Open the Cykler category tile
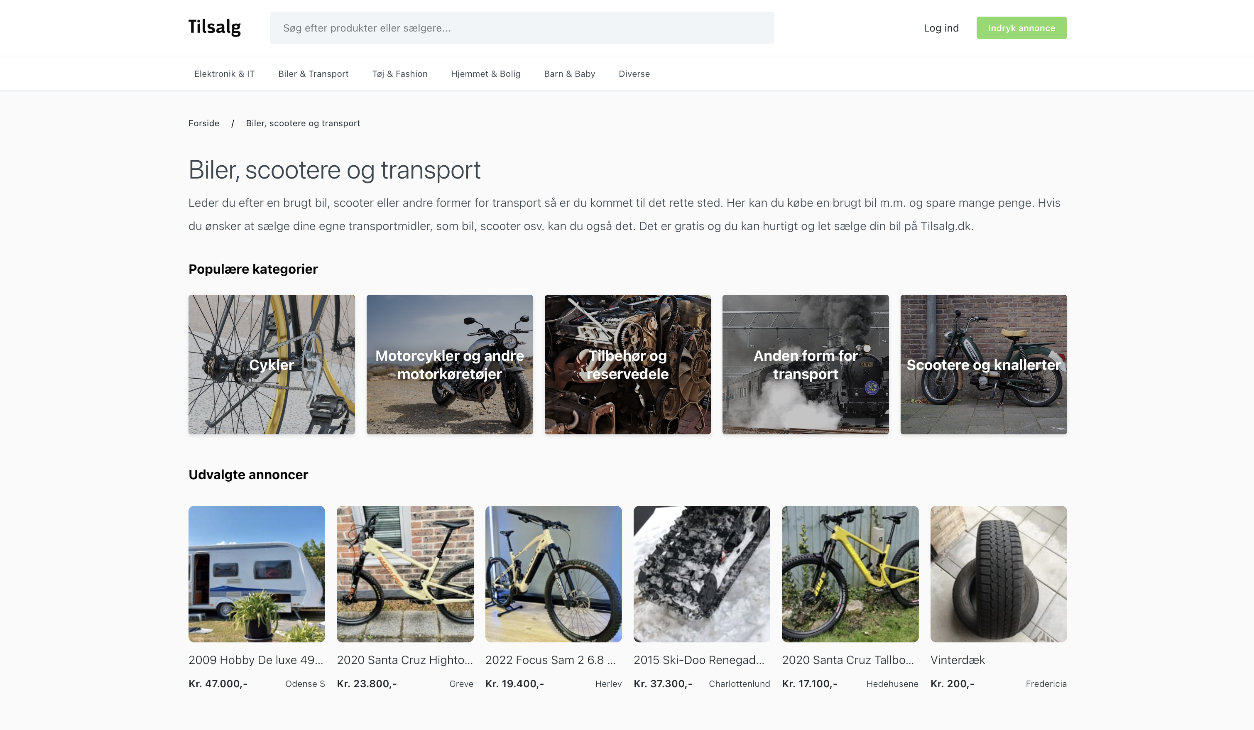The height and width of the screenshot is (730, 1254). coord(272,364)
